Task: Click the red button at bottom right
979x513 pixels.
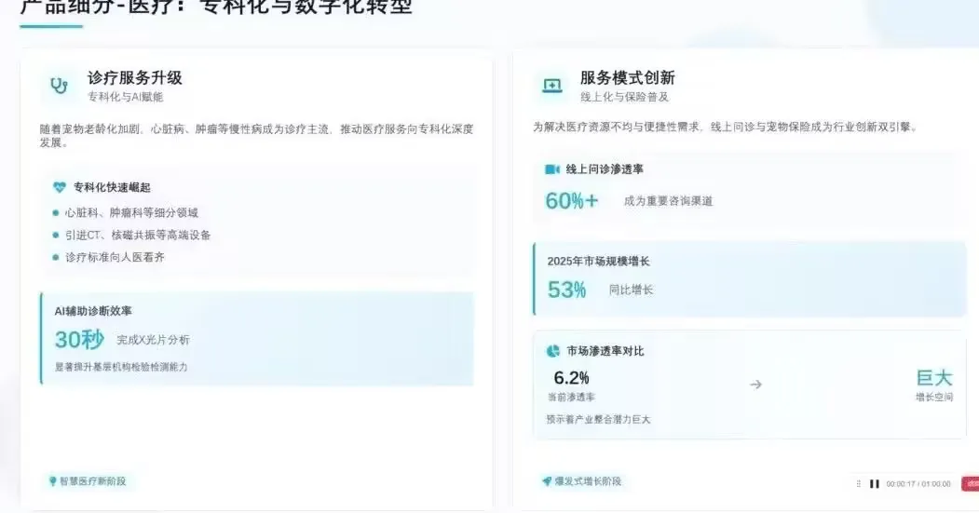Action: pos(971,483)
